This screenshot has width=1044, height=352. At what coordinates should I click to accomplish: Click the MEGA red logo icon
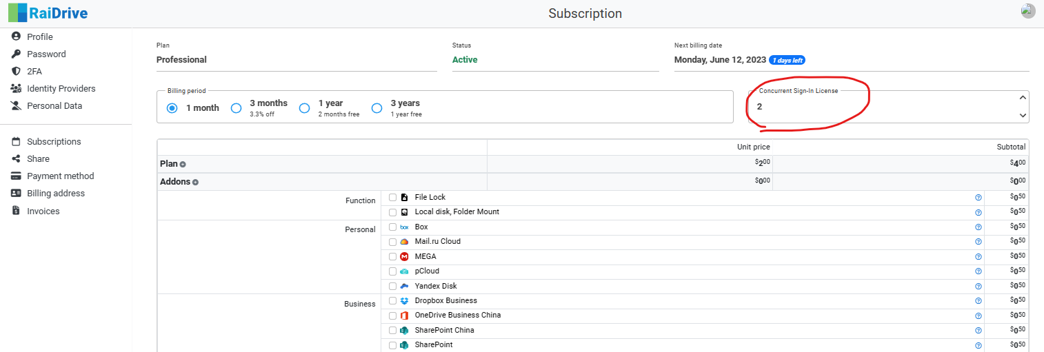click(404, 256)
